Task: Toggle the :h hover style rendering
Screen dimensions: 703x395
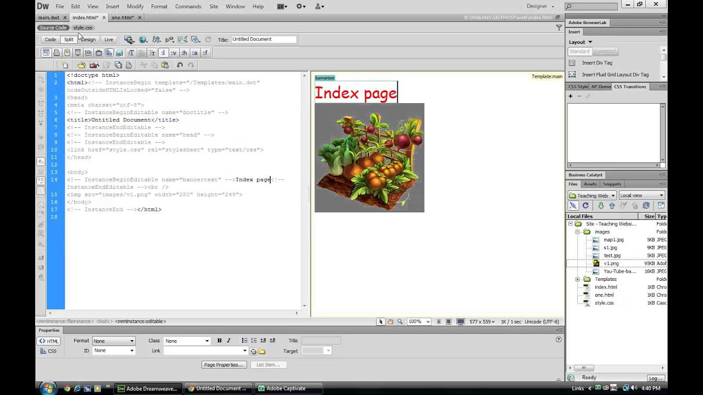Action: coord(184,53)
